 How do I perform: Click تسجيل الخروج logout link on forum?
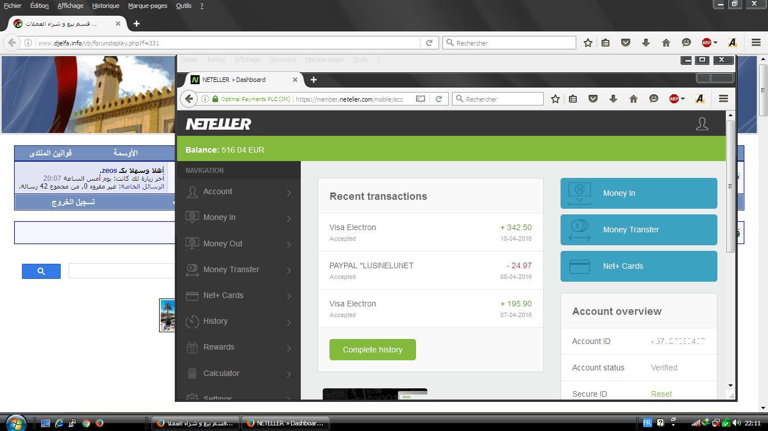click(x=73, y=202)
